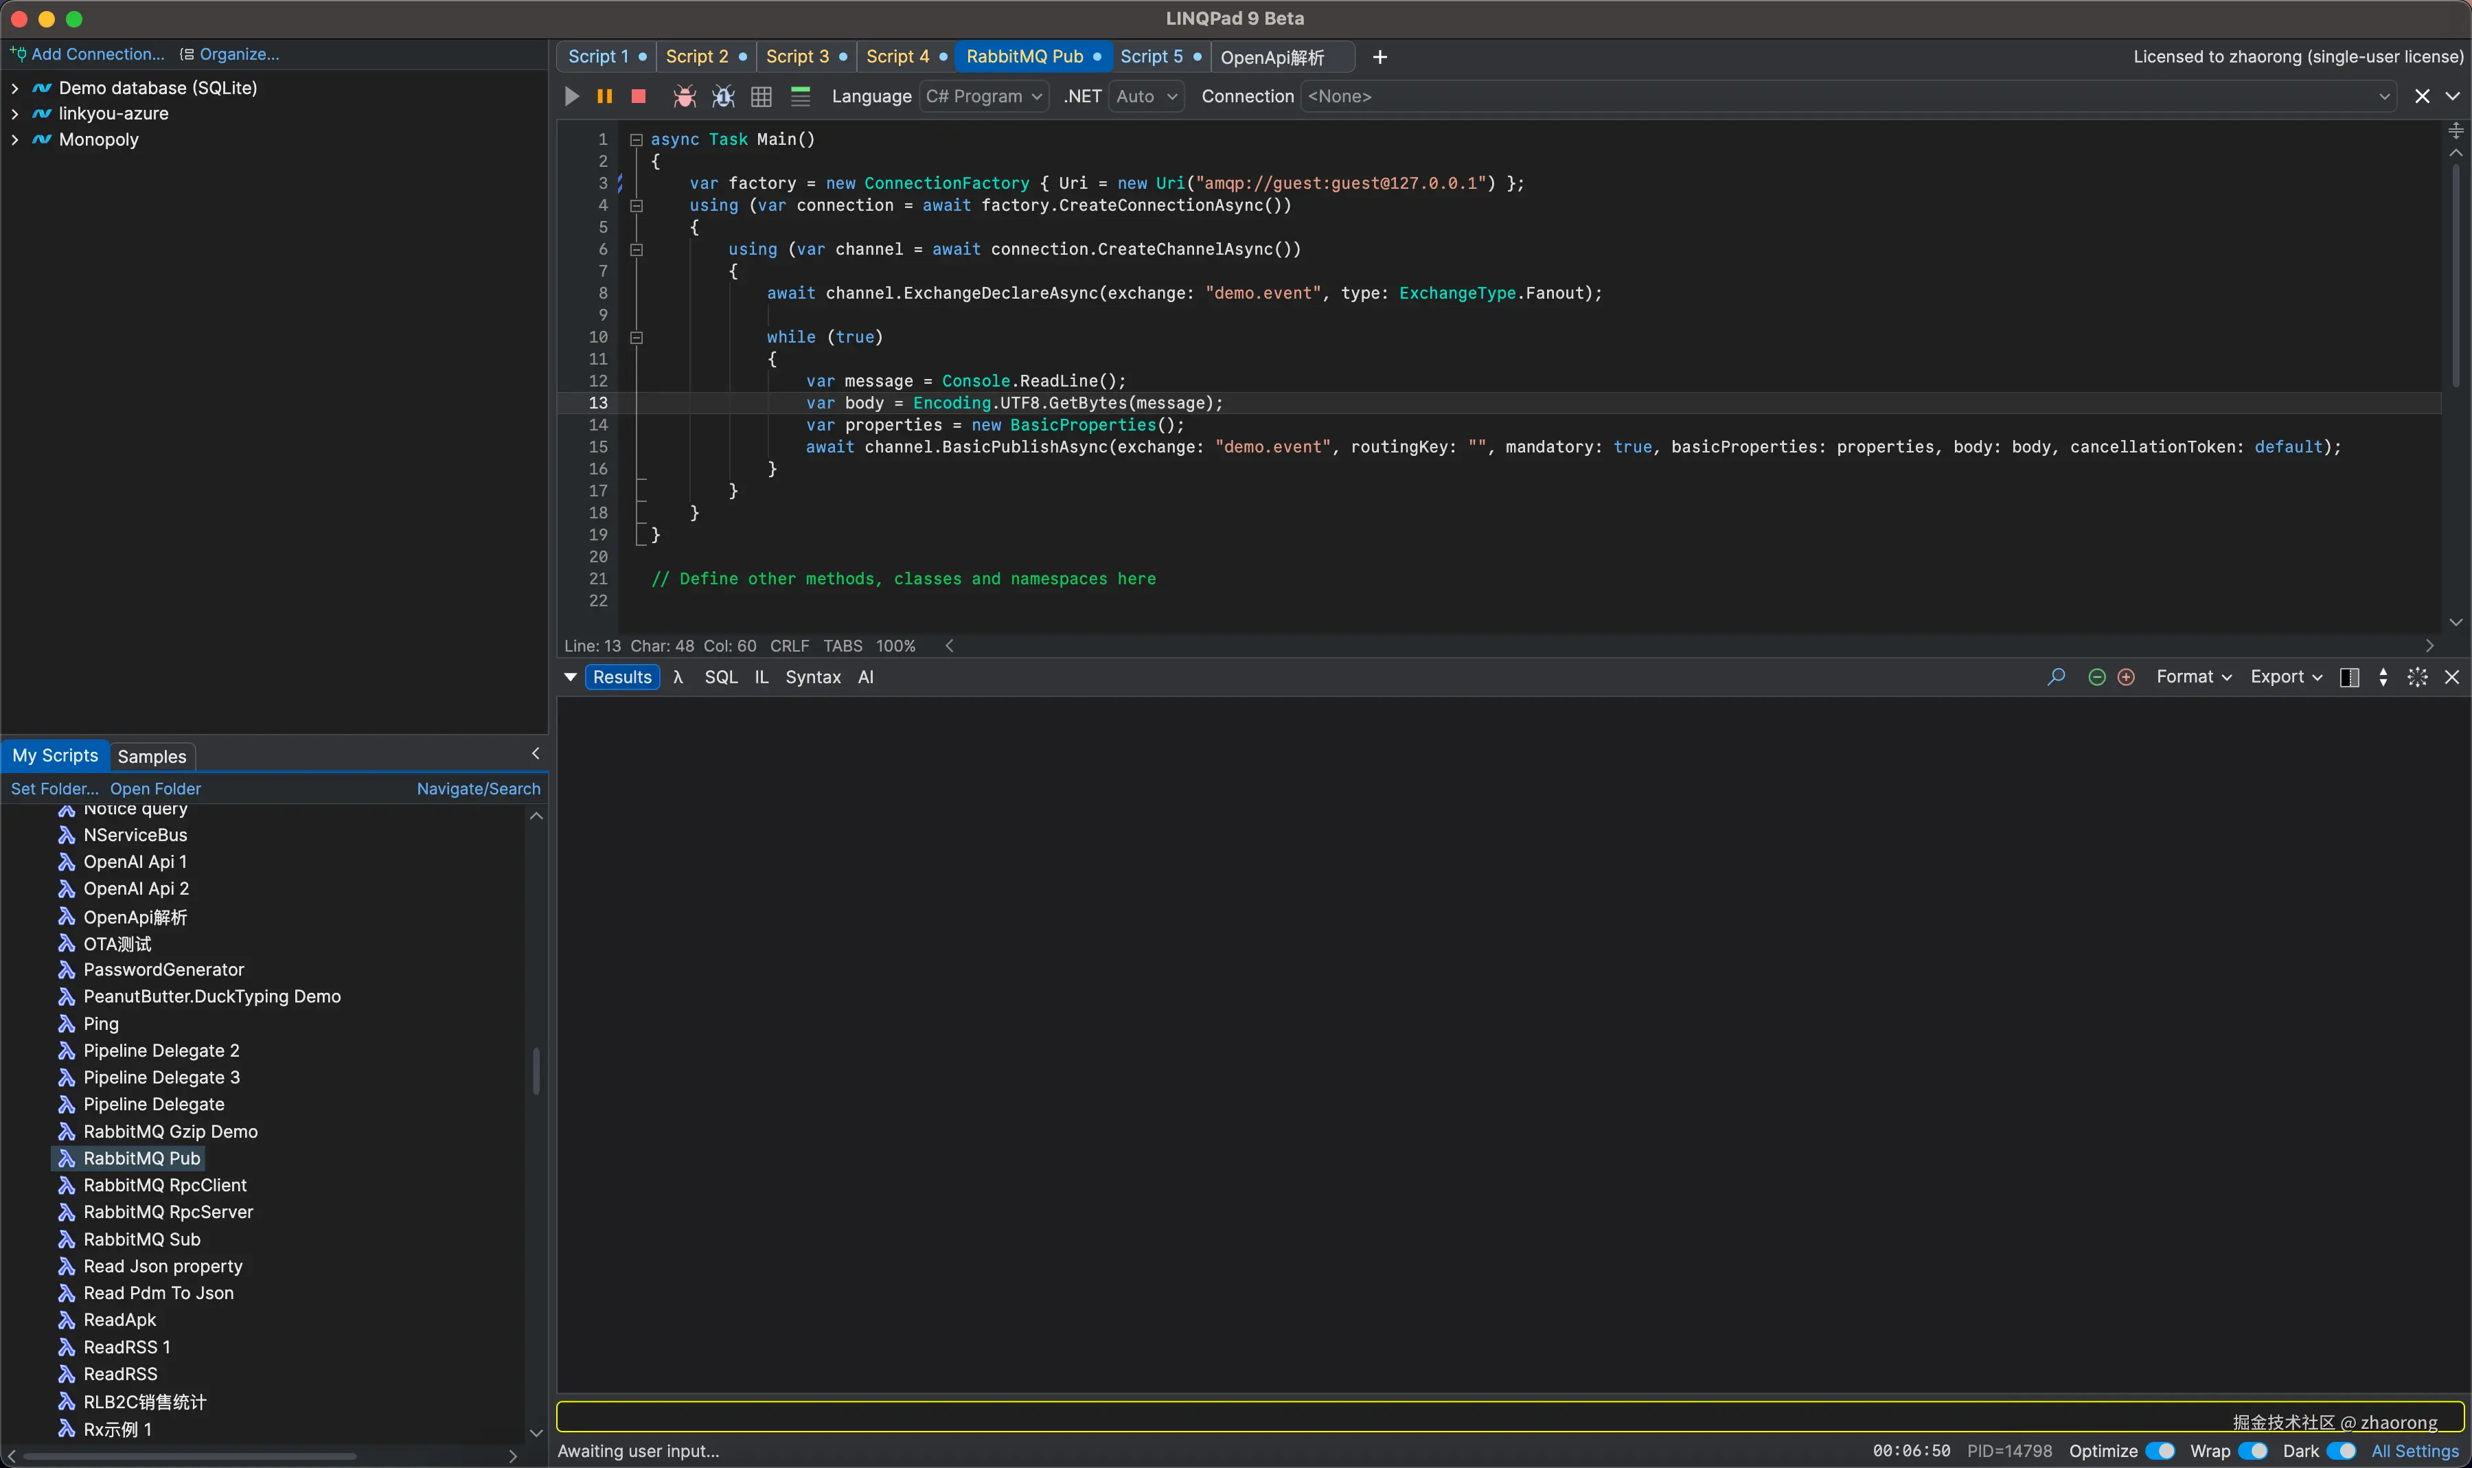Toggle the Optimize switch
2472x1468 pixels.
pos(2160,1450)
